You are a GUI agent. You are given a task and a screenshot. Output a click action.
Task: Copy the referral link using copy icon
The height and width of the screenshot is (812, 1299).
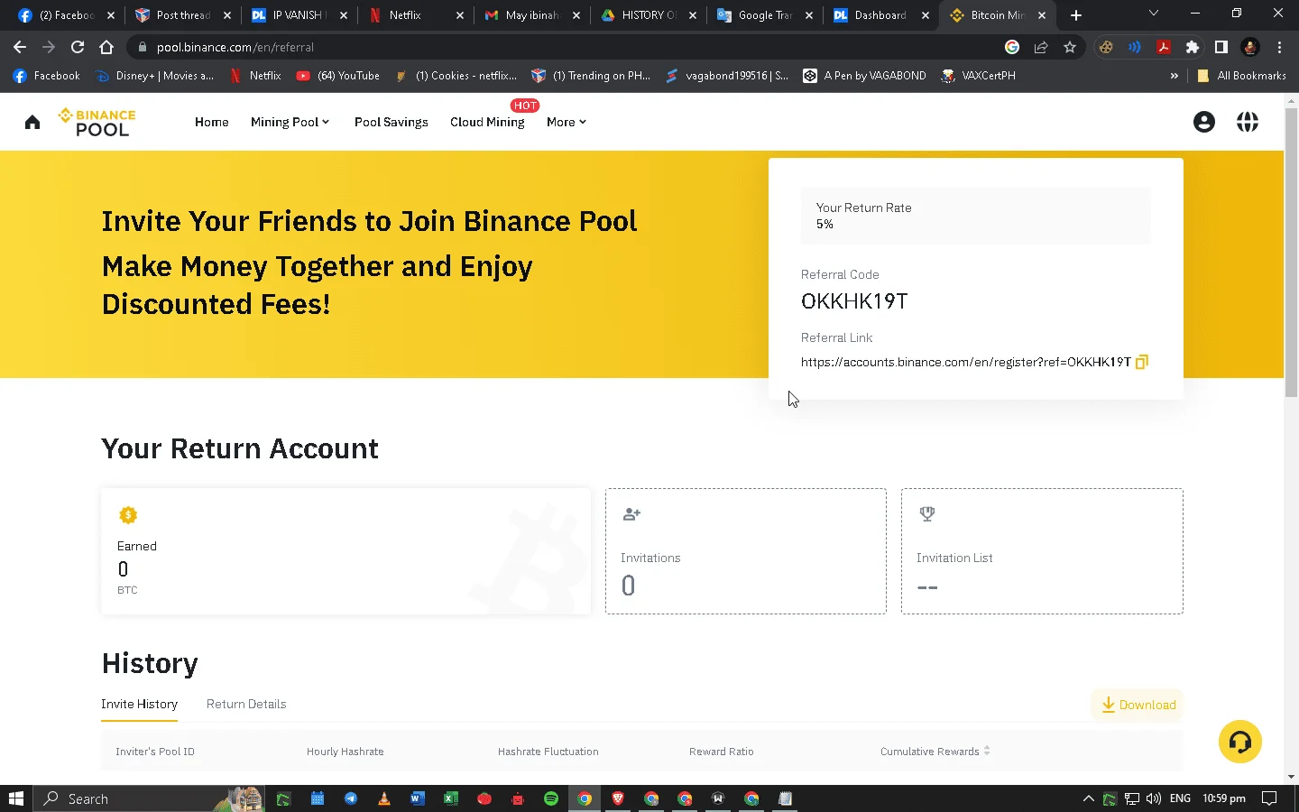(1141, 362)
